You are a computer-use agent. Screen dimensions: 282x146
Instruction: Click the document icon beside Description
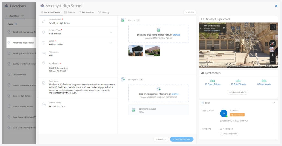44,83
